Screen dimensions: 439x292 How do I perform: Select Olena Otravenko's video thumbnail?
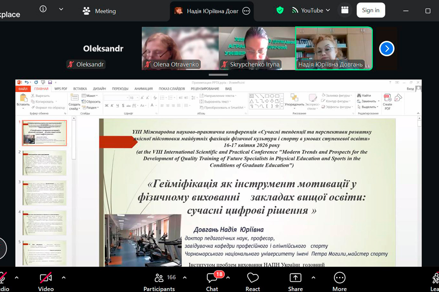click(x=180, y=48)
